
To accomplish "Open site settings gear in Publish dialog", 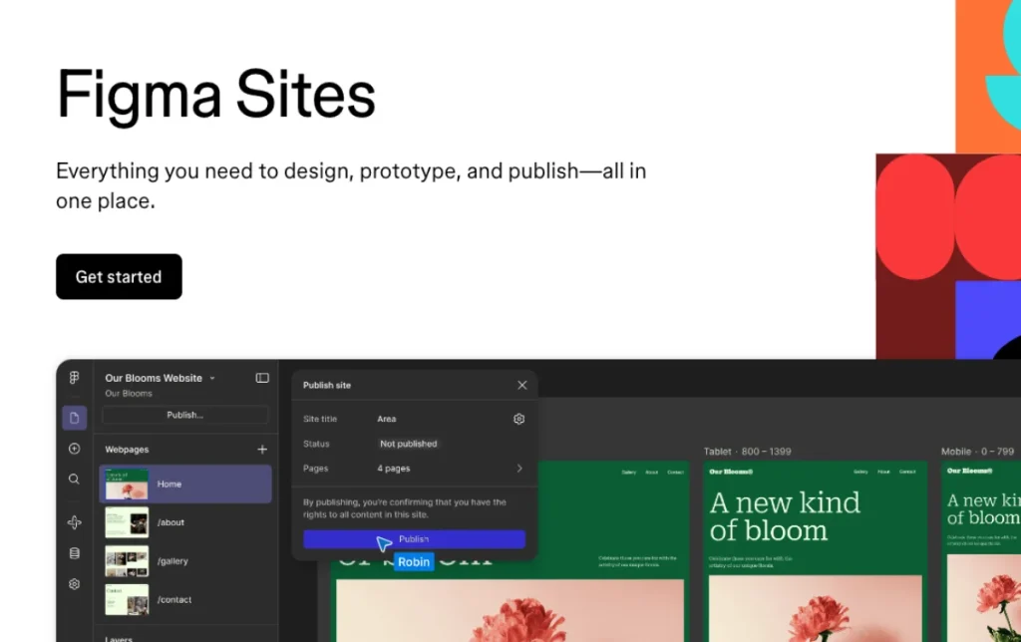I will [x=518, y=419].
